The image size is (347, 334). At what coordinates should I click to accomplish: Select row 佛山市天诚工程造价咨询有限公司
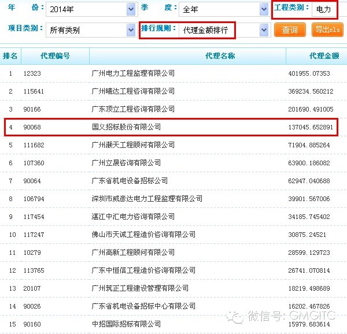point(173,235)
